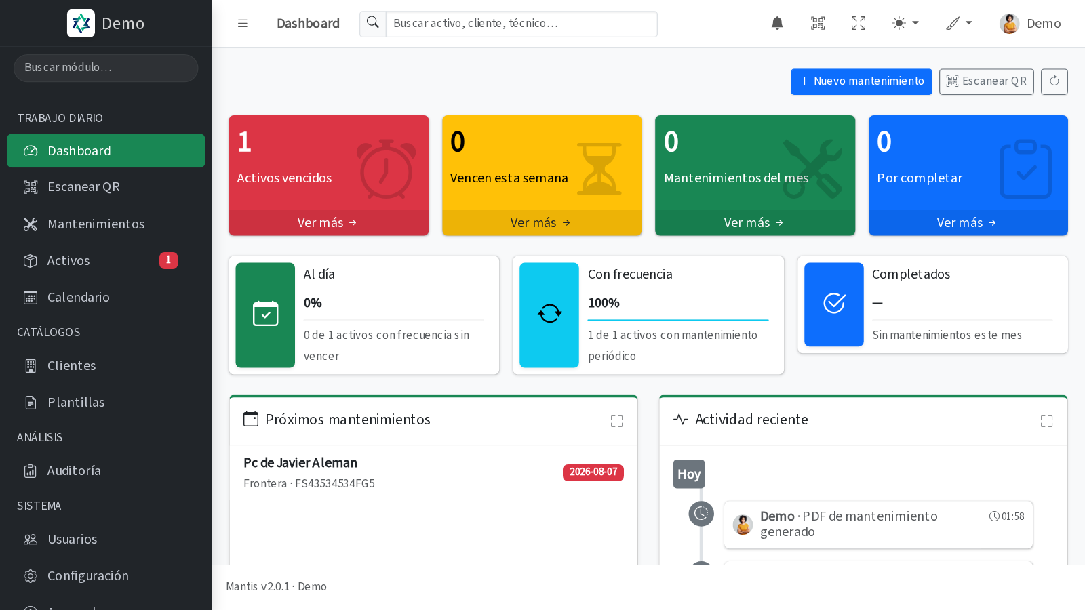Click the Completados check-circle icon
This screenshot has height=610, width=1085.
pyautogui.click(x=834, y=304)
